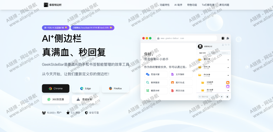This screenshot has height=132, width=273.
Task: Click the refresh icon in sidebar header
Action: (226, 45)
